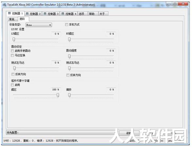Viewport: 192px width, 147px height.
Task: Click the 读取 button
Action: tap(129, 133)
